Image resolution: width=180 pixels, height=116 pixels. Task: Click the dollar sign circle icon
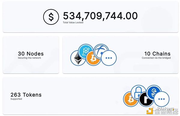click(x=51, y=17)
